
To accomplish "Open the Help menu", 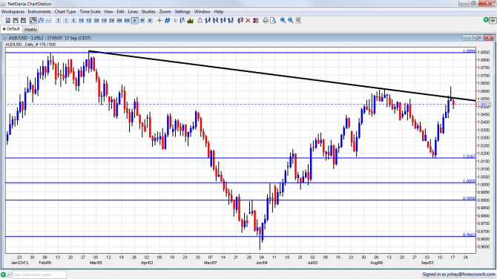I will click(x=219, y=11).
